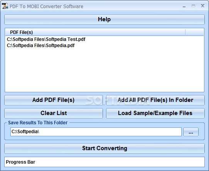This screenshot has width=209, height=171.
Task: Close the PDF To MOBI Converter window
Action: [x=202, y=6]
